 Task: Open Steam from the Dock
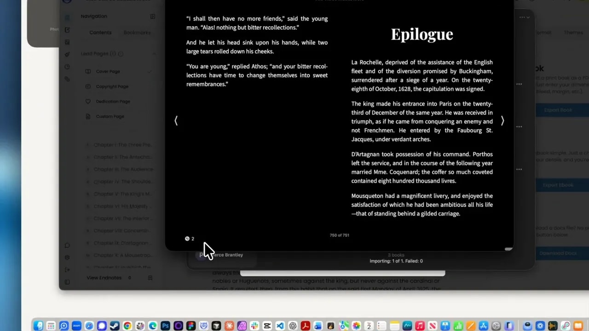click(x=115, y=325)
